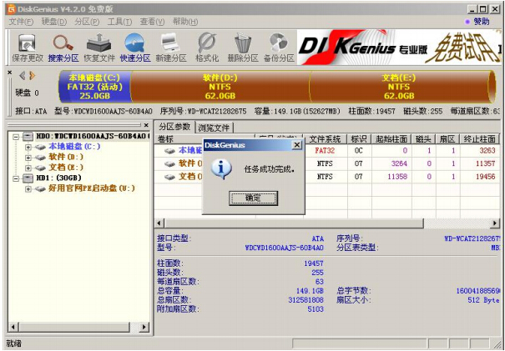Expand the 本地磁盘 (C:) tree node
The image size is (505, 351).
[28, 148]
